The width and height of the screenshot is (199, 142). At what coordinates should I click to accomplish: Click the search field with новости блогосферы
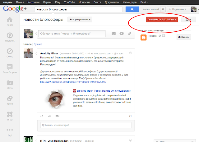(78, 9)
